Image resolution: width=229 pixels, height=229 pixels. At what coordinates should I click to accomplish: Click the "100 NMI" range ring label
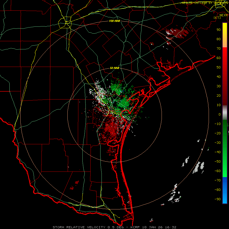click(114, 21)
